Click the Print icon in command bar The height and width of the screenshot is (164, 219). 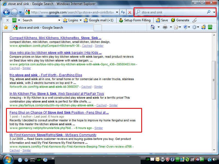pyautogui.click(x=165, y=27)
